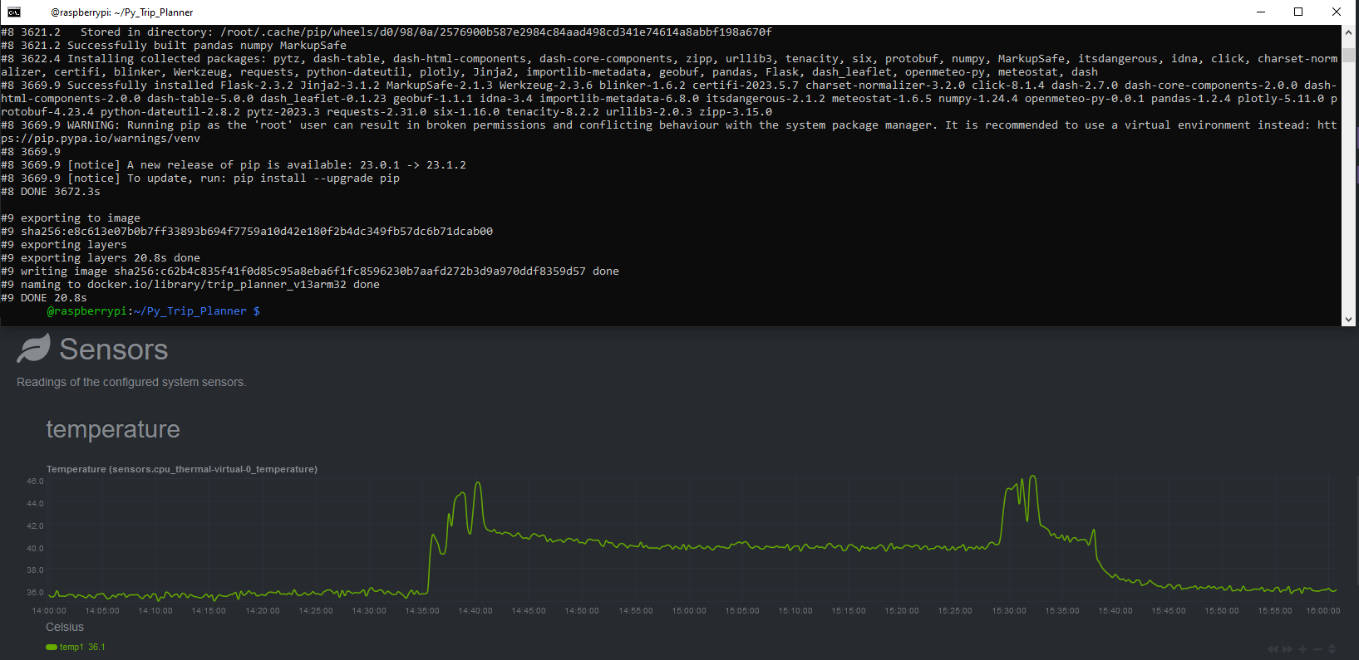Click the '15:30:00' time axis label
Screen dimensions: 1359x660
click(1009, 611)
